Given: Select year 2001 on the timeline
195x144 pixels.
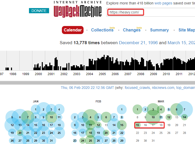Looking at the screenshot, I should pyautogui.click(x=51, y=74).
